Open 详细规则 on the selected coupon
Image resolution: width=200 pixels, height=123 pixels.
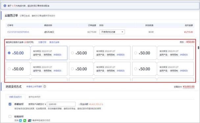point(57,55)
